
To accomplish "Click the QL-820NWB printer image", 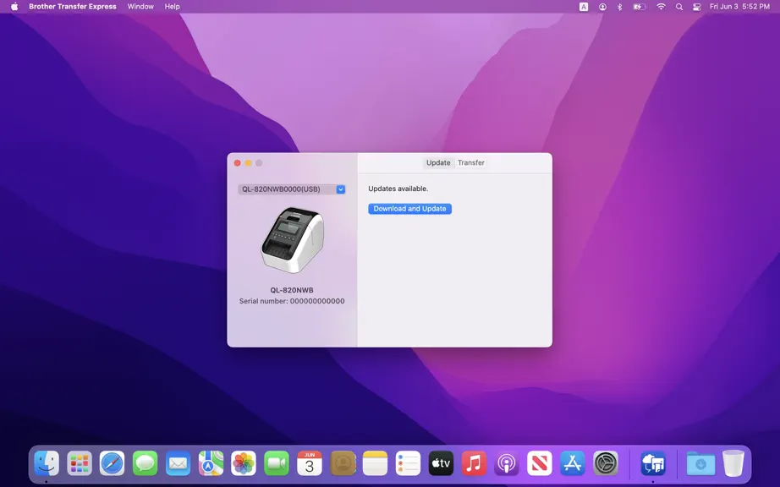I will coord(292,239).
